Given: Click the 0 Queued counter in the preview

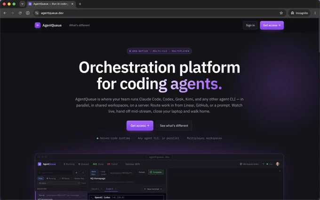Looking at the screenshot, I should [84, 164].
